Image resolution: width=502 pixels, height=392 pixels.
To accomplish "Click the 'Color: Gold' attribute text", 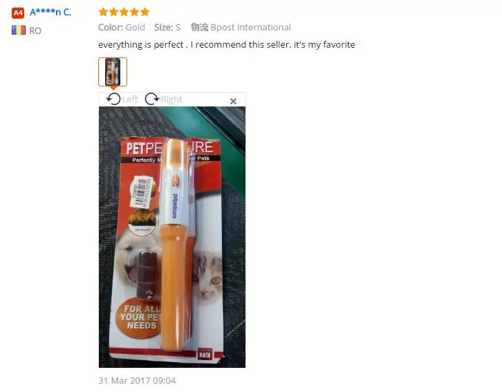I will tap(122, 28).
